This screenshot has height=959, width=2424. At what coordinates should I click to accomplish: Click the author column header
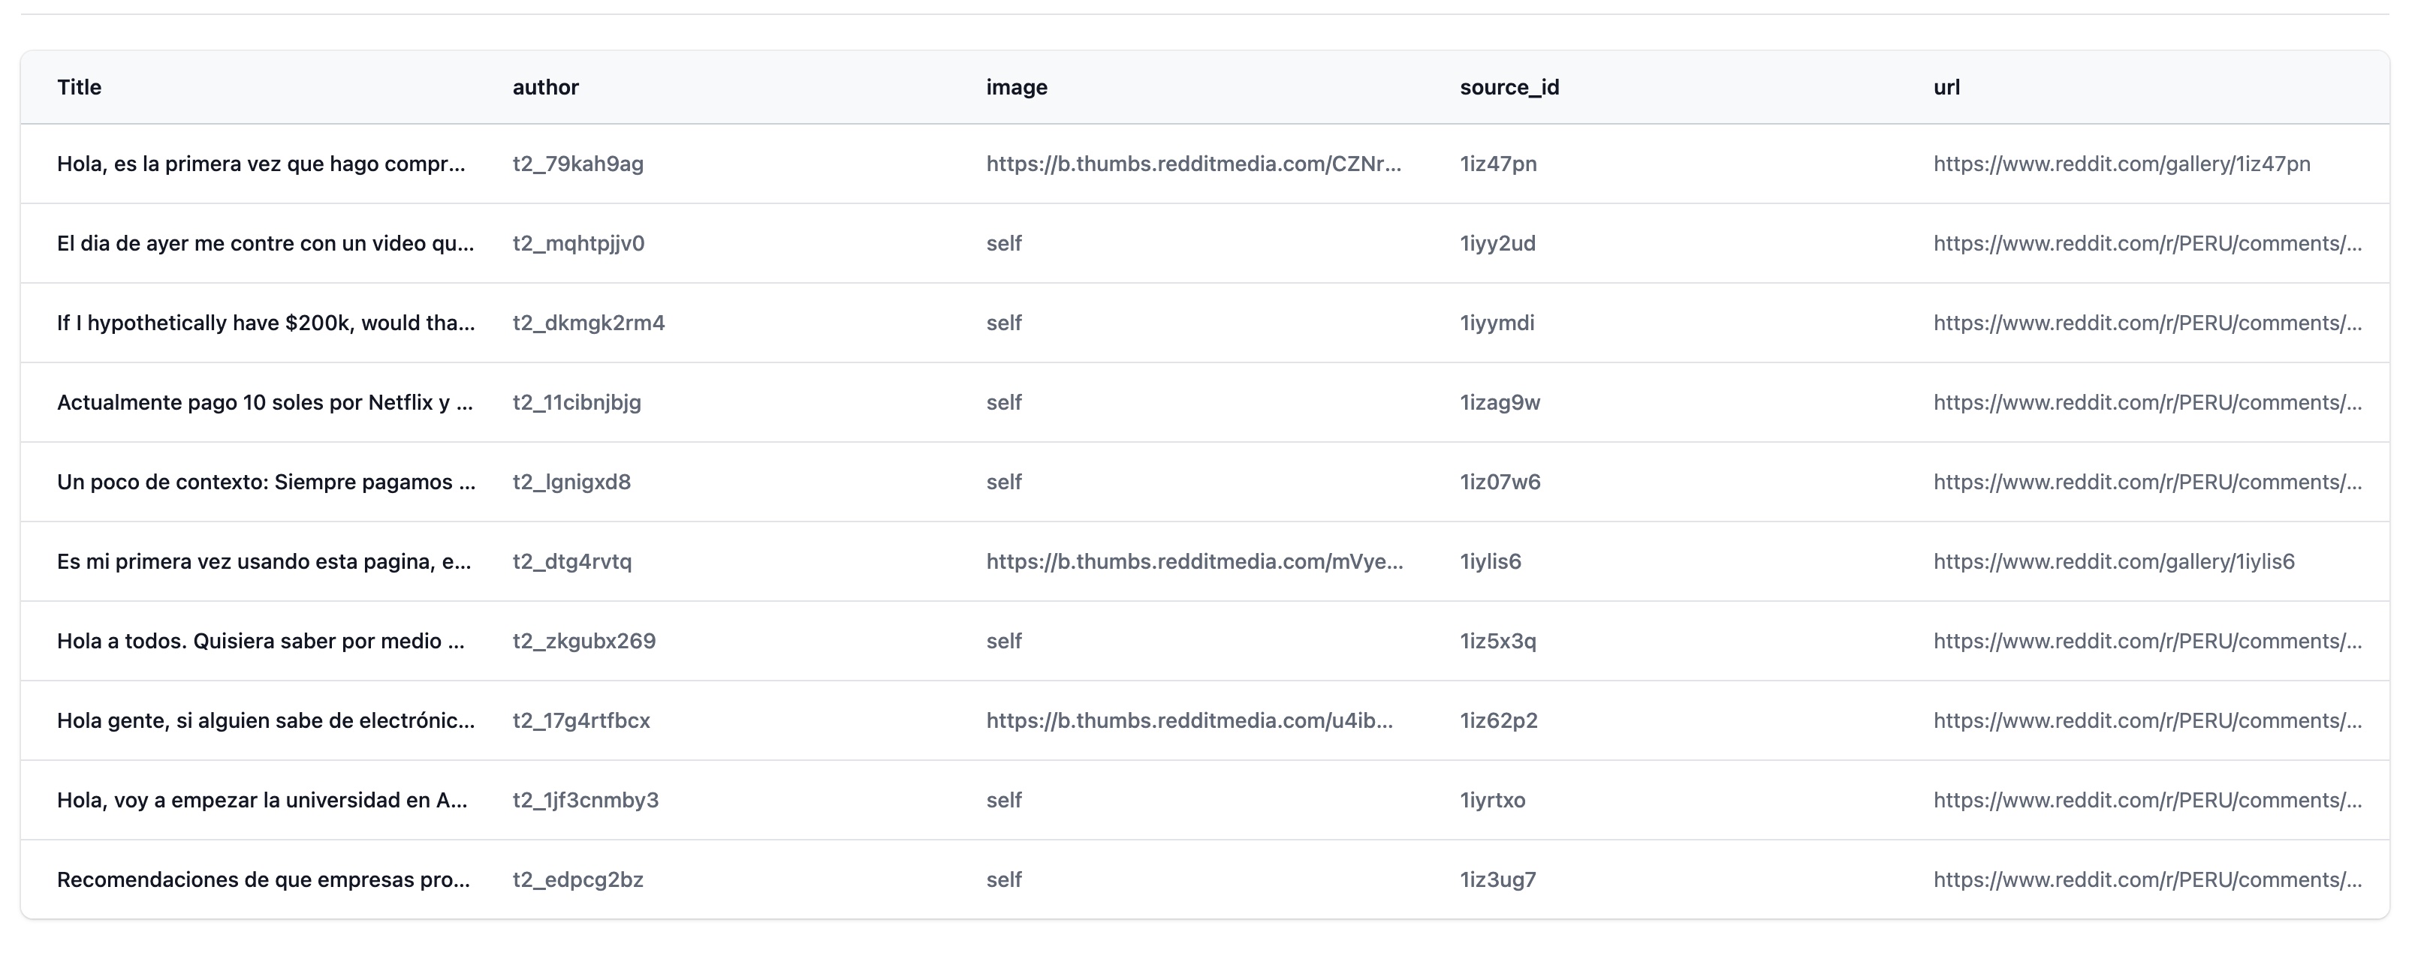coord(545,88)
